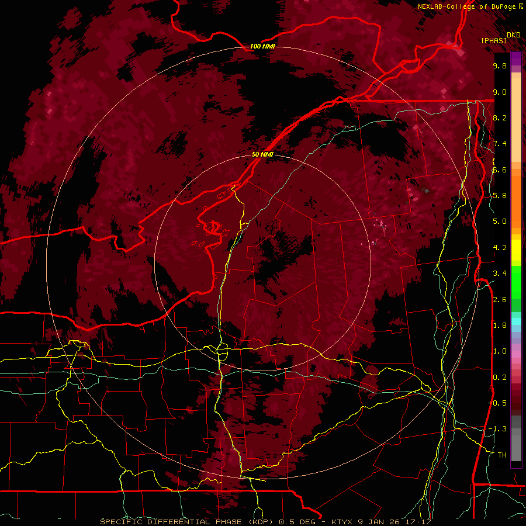The width and height of the screenshot is (526, 526).
Task: Click the 6.6 value on the color scale
Action: tap(500, 170)
